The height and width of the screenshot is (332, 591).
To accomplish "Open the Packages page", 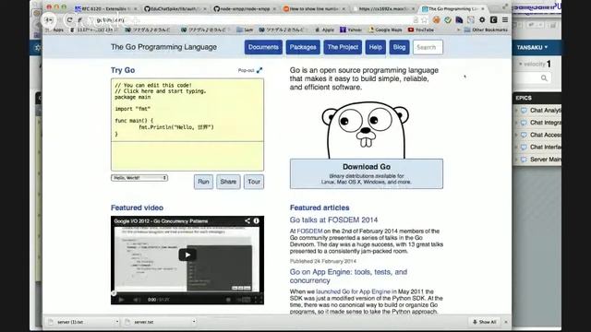I will tap(303, 47).
